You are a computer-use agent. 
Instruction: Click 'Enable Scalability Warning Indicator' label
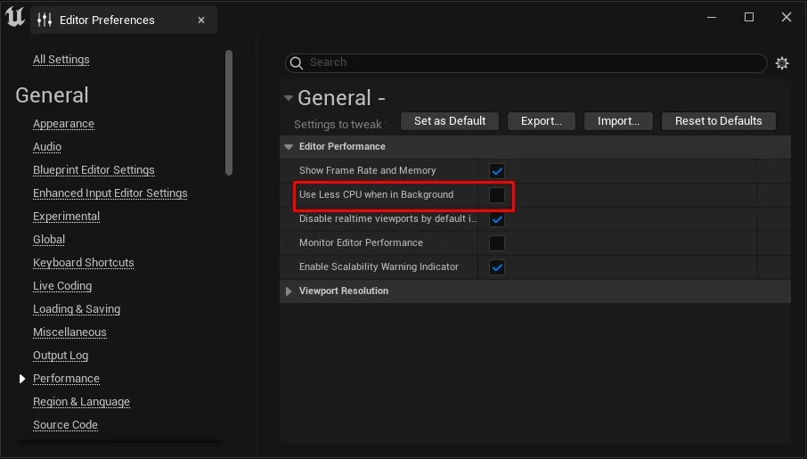[379, 266]
